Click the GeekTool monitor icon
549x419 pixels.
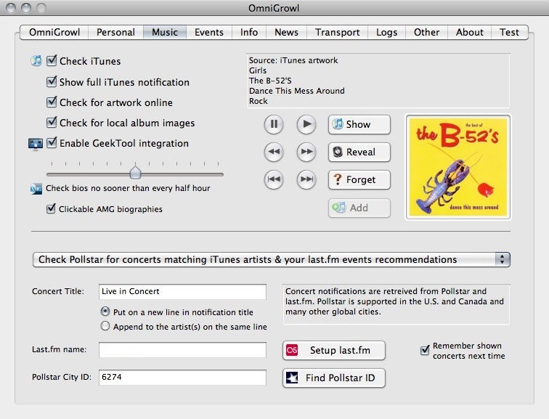[36, 144]
